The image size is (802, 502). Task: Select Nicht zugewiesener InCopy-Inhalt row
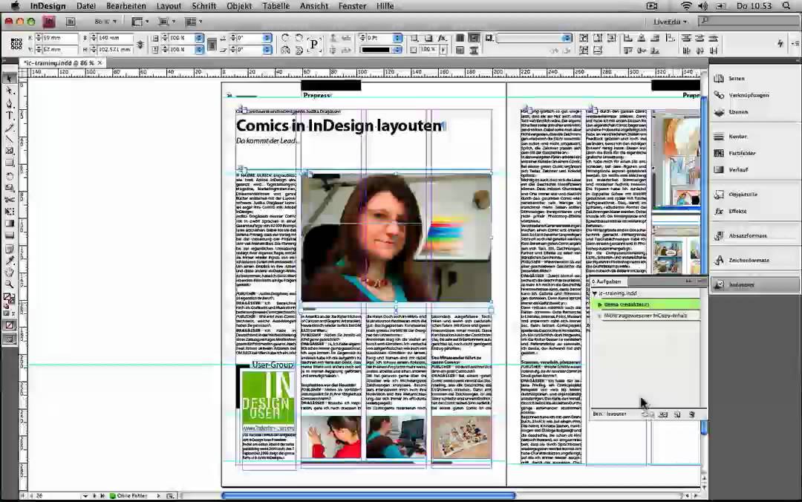(645, 316)
